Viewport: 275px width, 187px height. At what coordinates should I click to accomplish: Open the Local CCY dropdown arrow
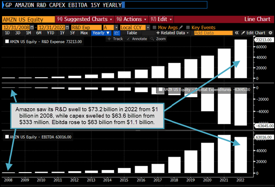tap(148, 27)
